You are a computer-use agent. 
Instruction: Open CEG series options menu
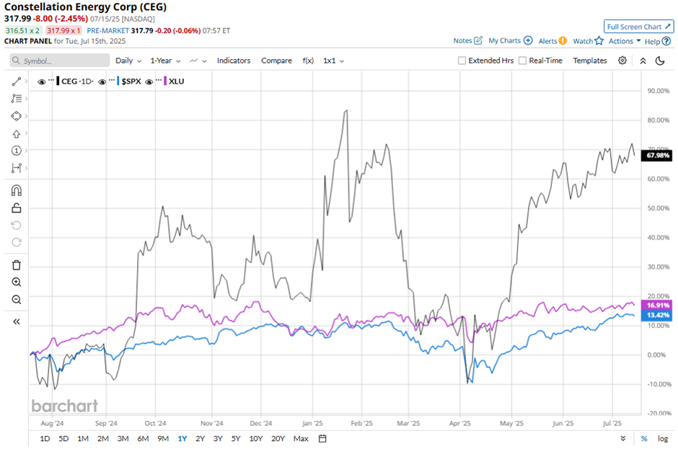pos(51,80)
